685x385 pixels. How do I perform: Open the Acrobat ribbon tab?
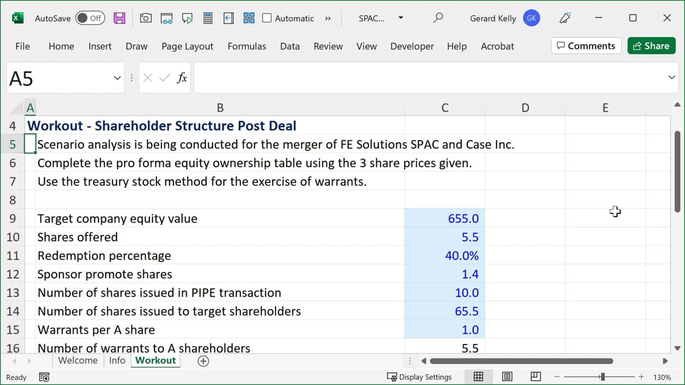(x=497, y=46)
